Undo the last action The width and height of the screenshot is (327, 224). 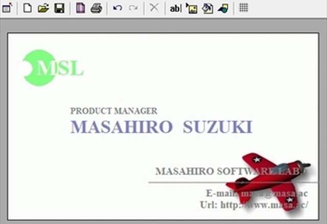point(118,8)
